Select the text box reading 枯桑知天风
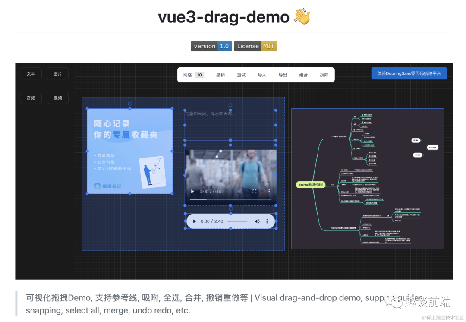 [x=230, y=125]
